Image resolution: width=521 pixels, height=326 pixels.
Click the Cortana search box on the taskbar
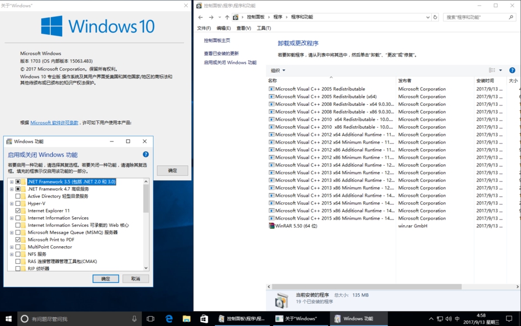point(80,319)
